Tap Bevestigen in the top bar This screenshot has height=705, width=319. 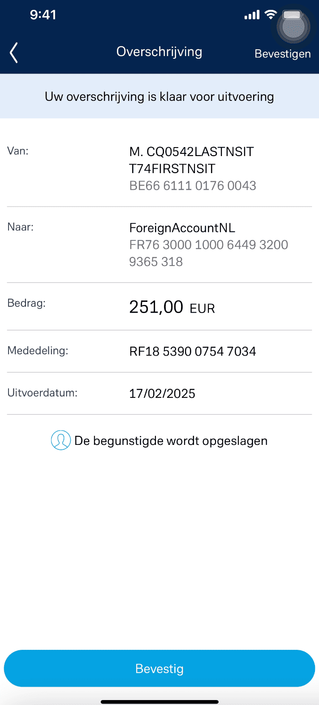282,53
